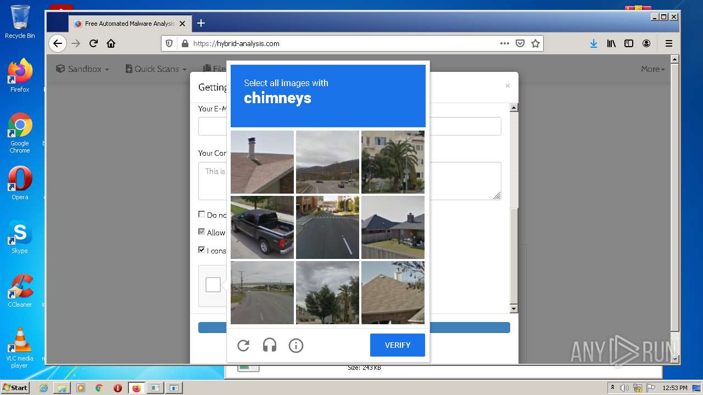Bookmark this page with the star
Image resolution: width=703 pixels, height=395 pixels.
tap(535, 43)
